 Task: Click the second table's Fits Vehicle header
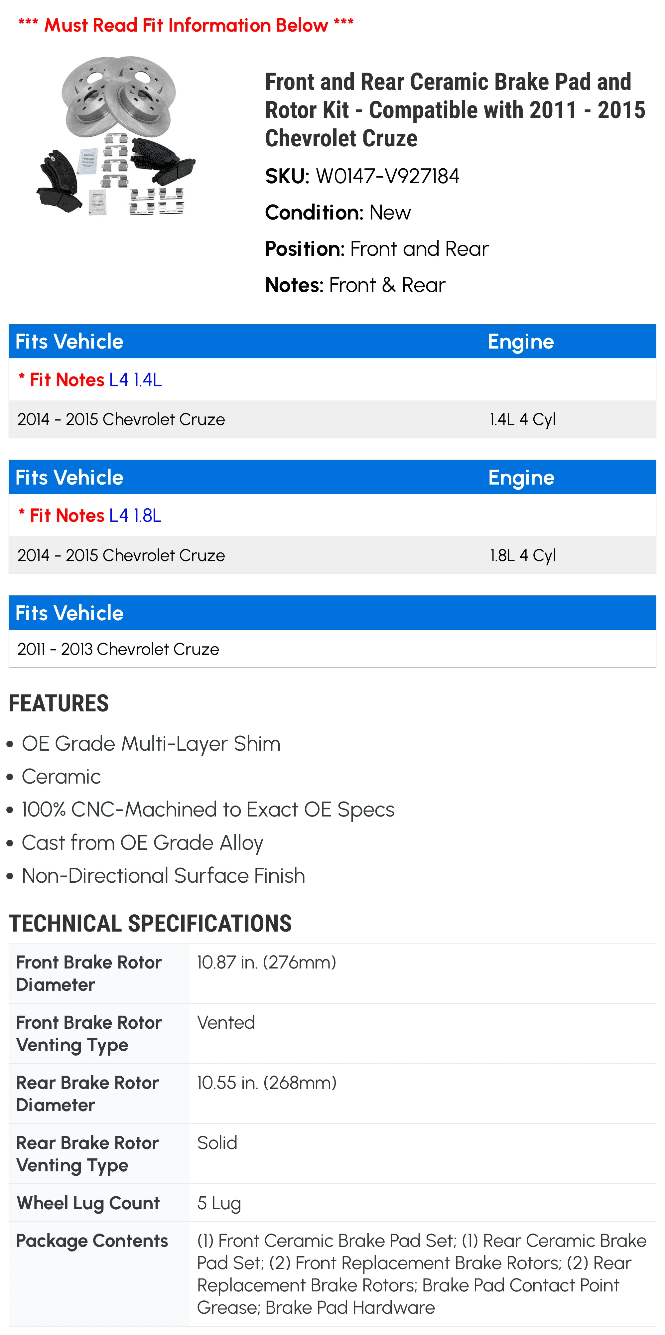[69, 477]
